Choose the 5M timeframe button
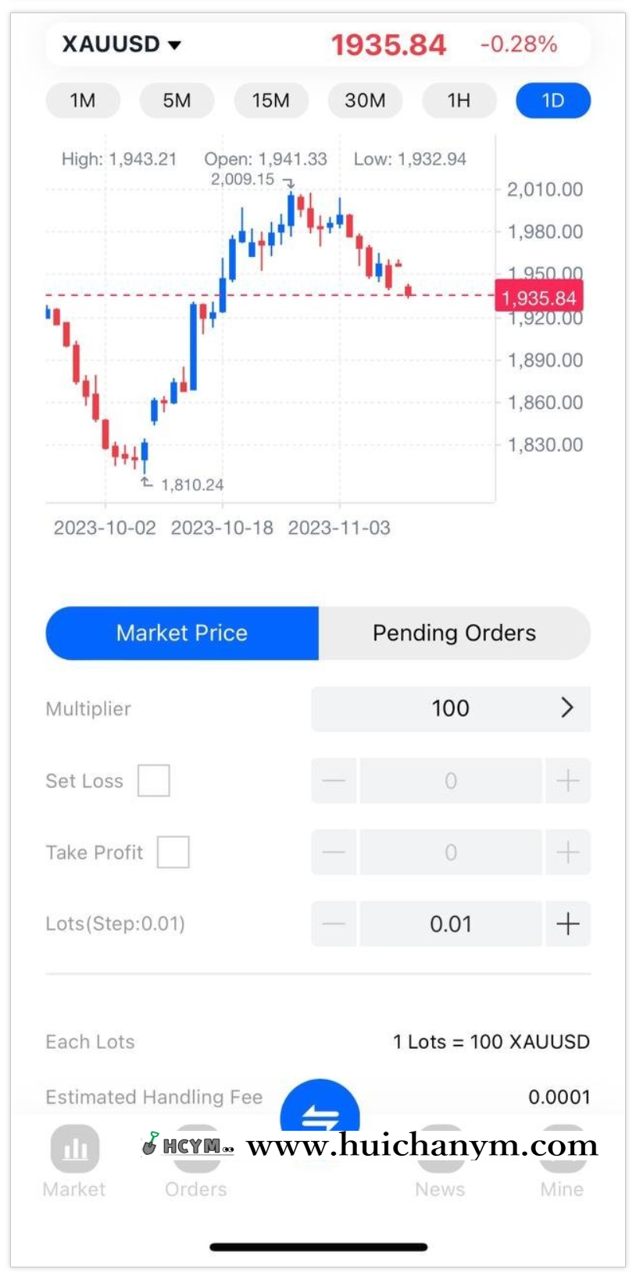 click(x=177, y=101)
